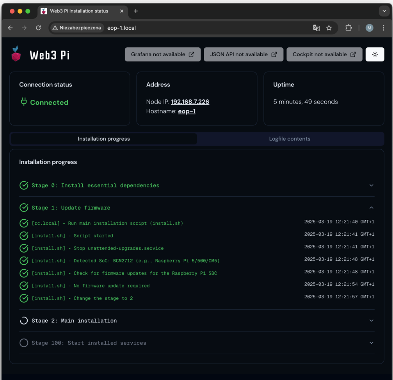Image resolution: width=393 pixels, height=380 pixels.
Task: Click the external-link icon in Grafana button
Action: (191, 54)
